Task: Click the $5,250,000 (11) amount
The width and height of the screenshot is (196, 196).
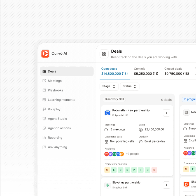Action: [x=146, y=74]
